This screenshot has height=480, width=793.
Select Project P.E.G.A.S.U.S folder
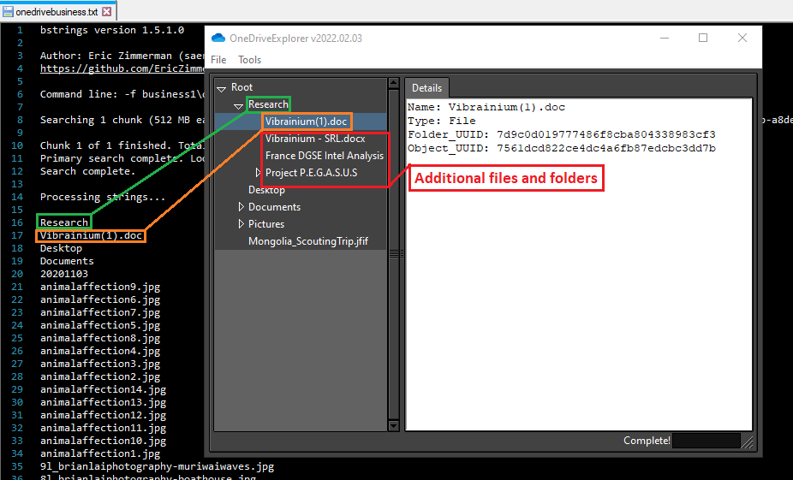[x=311, y=173]
